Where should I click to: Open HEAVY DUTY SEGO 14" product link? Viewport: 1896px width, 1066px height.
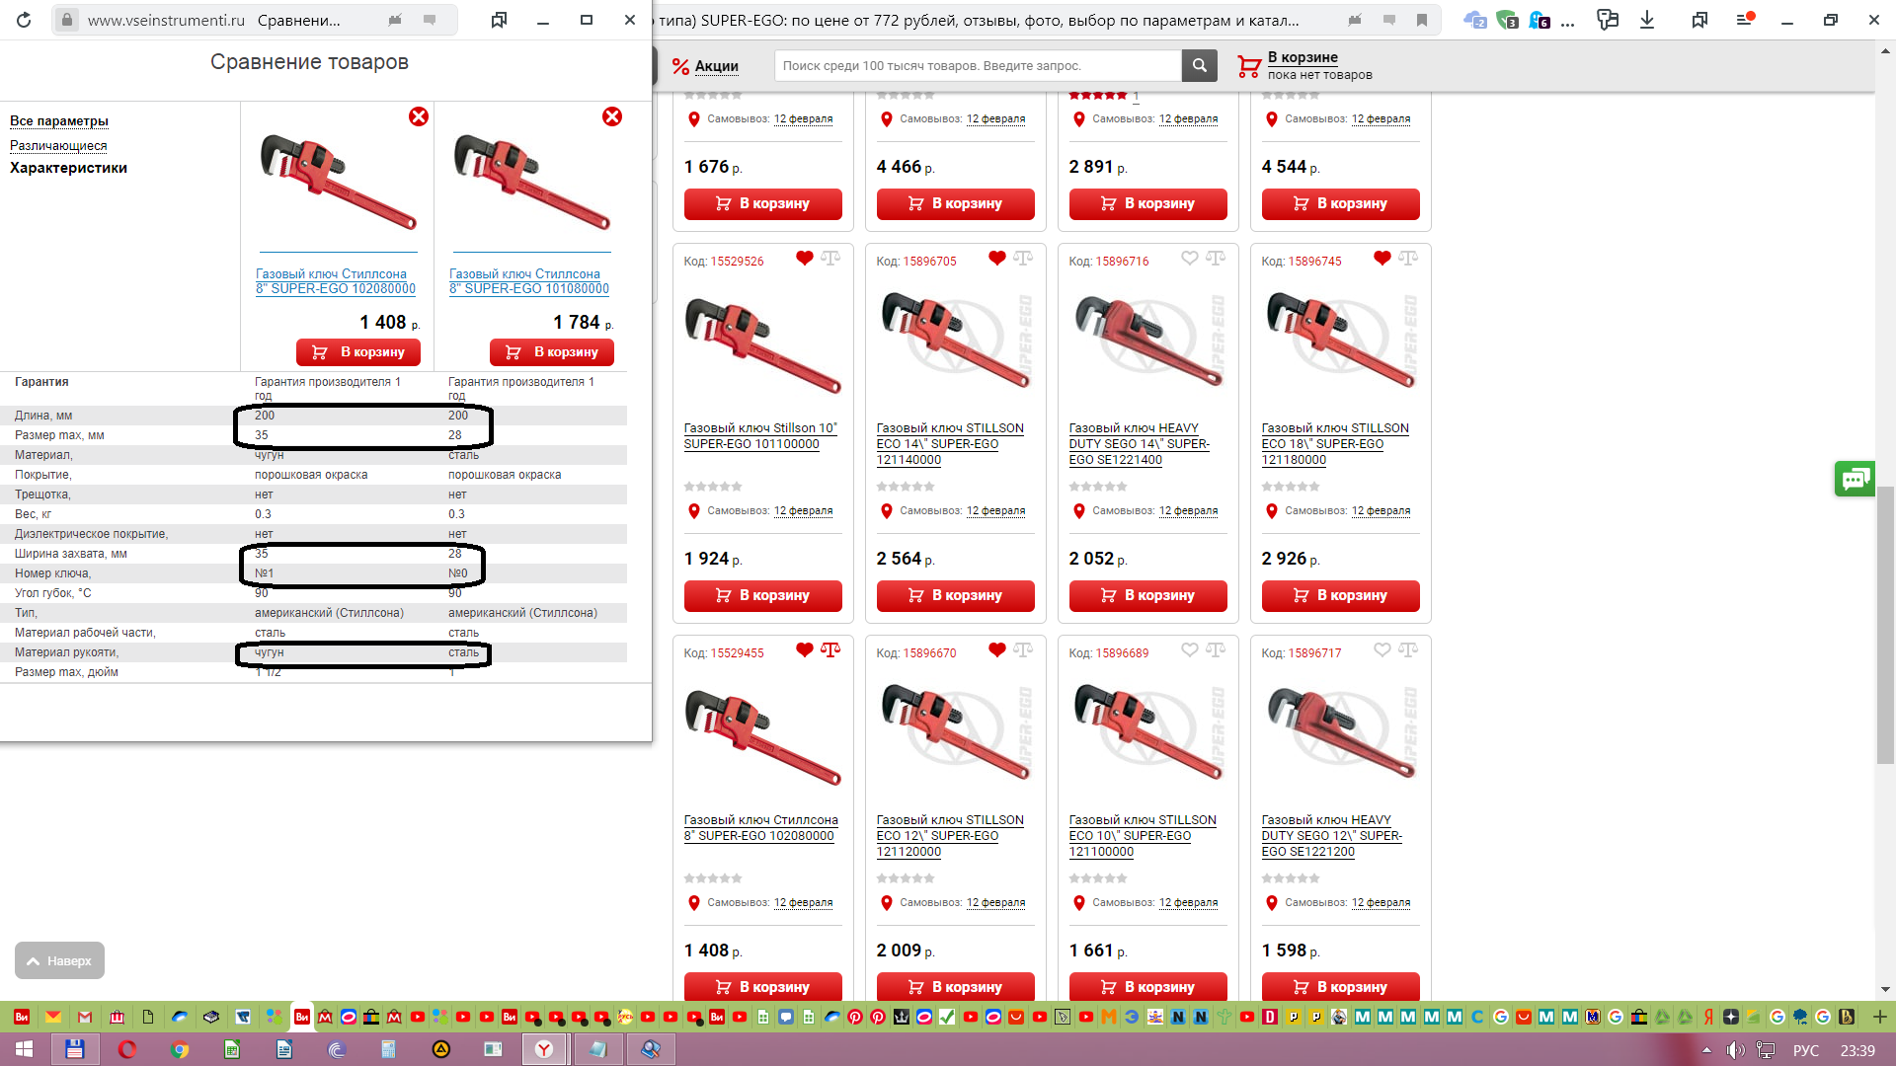coord(1139,444)
